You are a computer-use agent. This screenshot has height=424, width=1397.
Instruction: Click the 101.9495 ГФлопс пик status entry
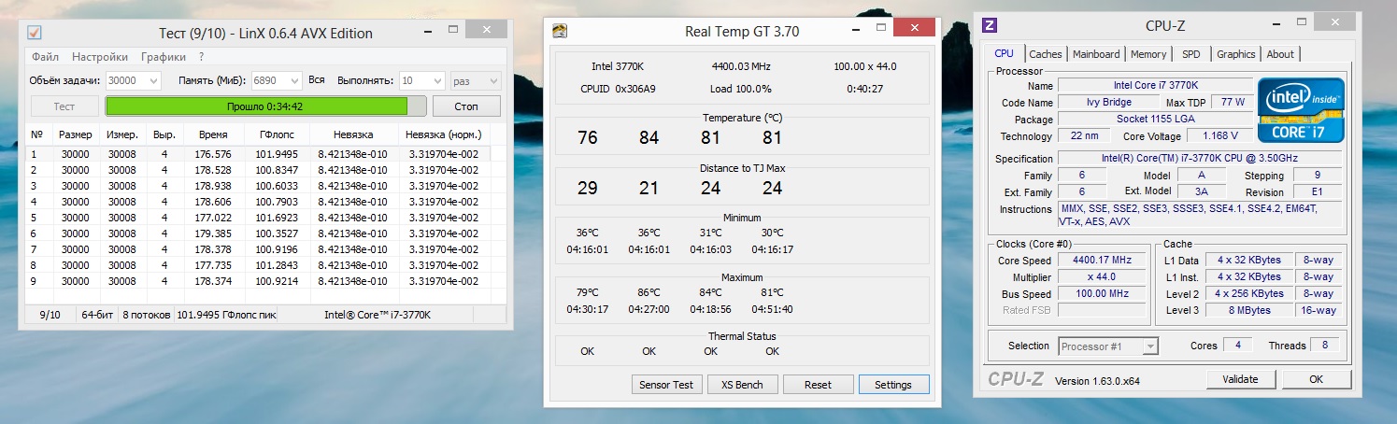coord(226,315)
